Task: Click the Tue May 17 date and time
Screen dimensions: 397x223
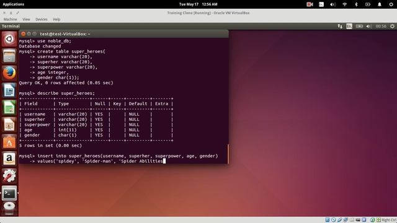Action: (198, 4)
